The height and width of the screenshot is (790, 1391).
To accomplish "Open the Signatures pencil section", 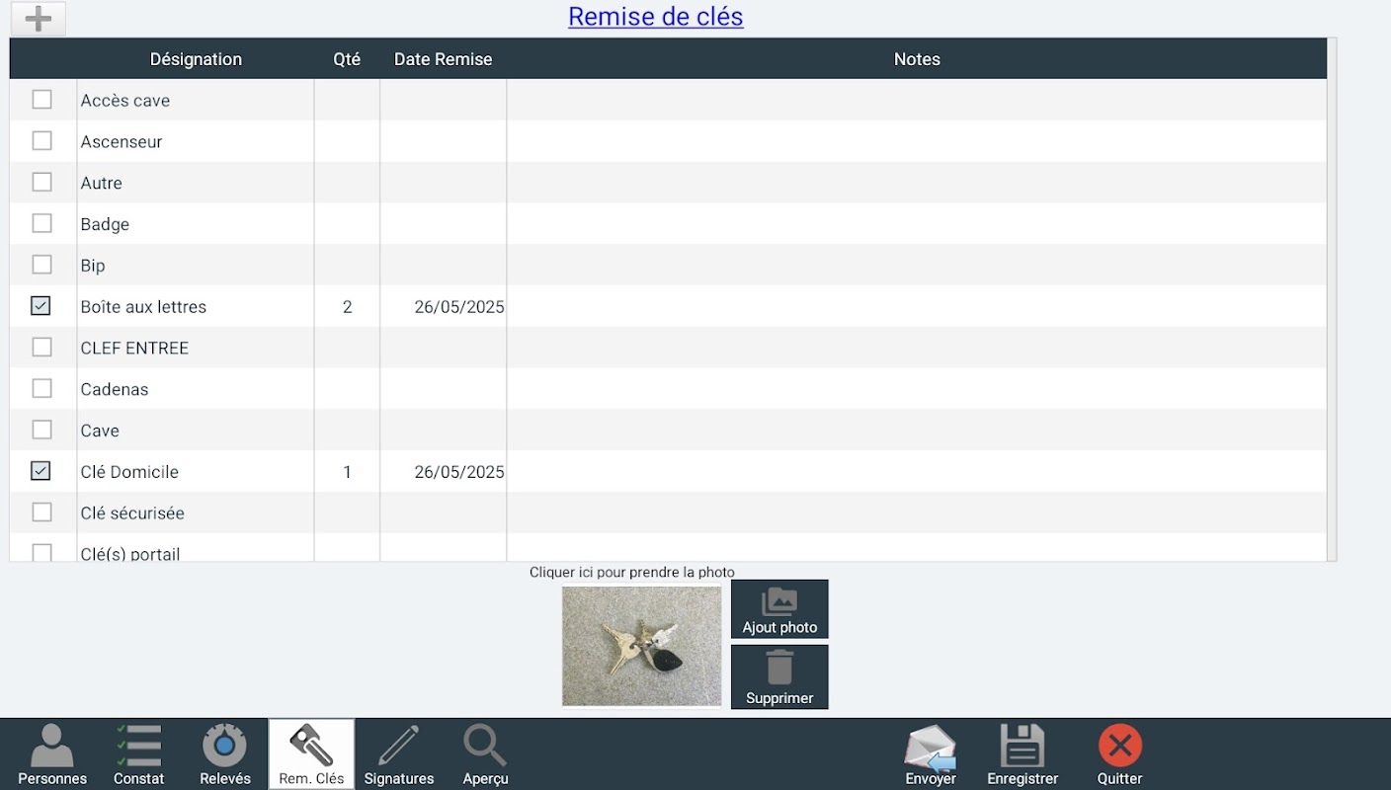I will click(x=399, y=754).
